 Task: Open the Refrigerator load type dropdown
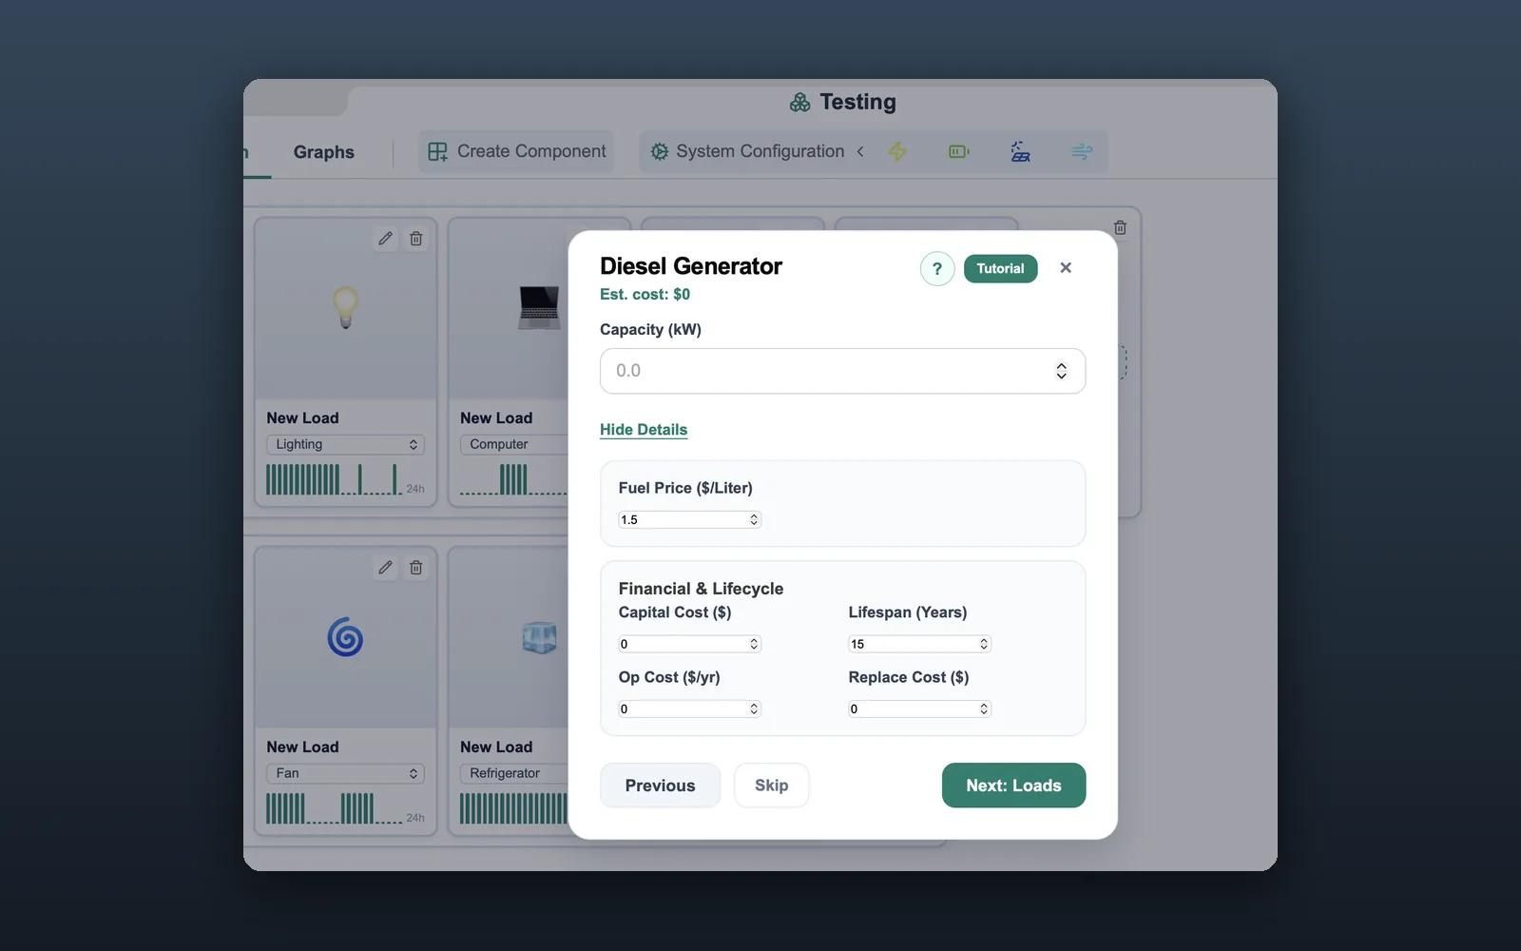513,773
